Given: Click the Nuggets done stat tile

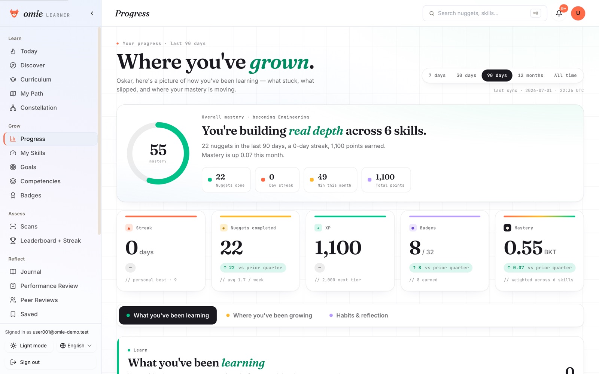Looking at the screenshot, I should (226, 180).
